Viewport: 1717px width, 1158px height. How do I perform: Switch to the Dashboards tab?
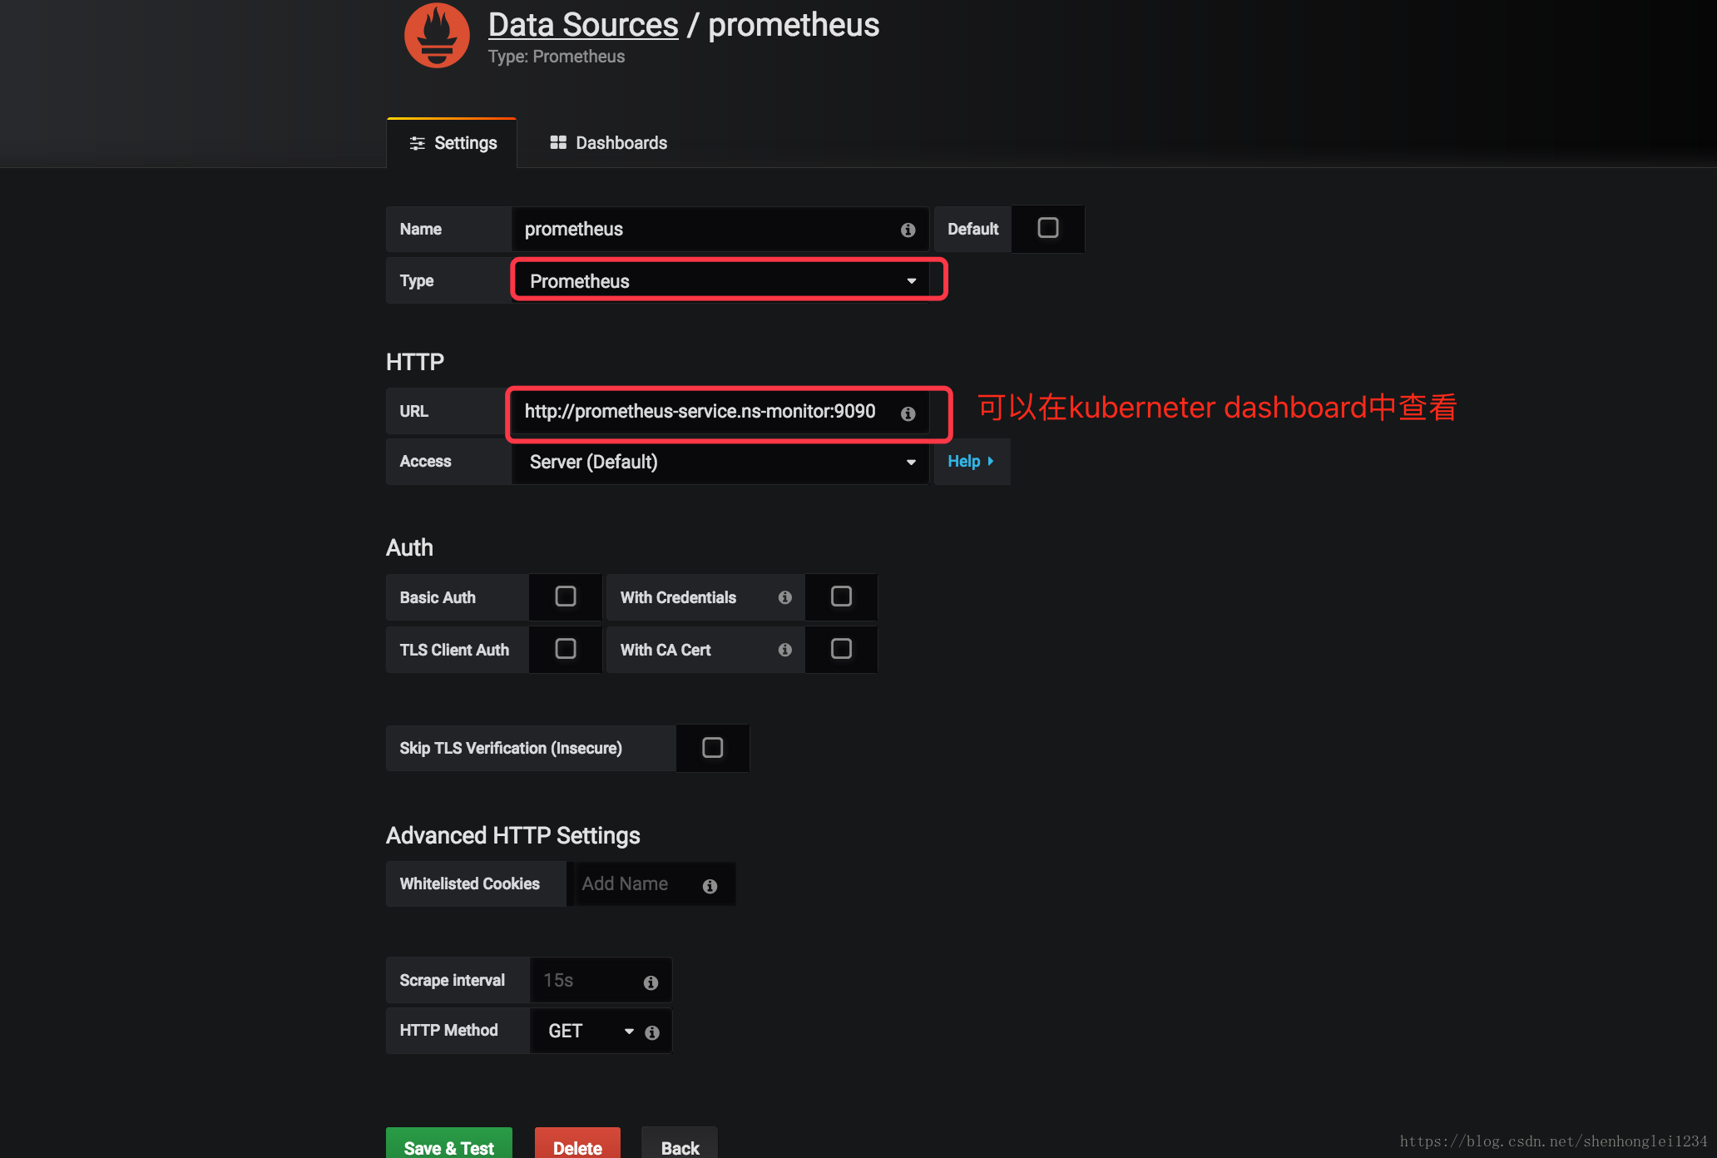point(608,143)
